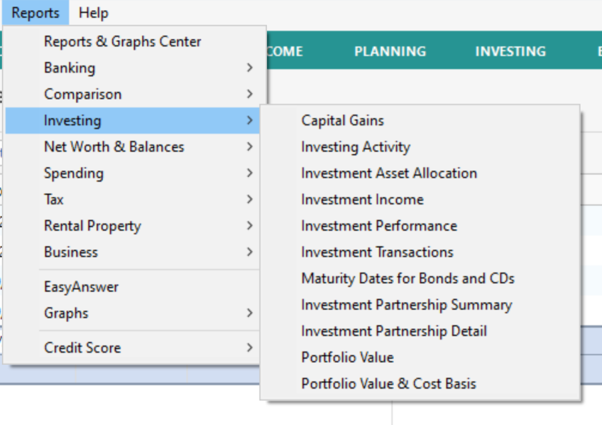Open the Capital Gains report
Screen dimensions: 602x425
coord(342,121)
